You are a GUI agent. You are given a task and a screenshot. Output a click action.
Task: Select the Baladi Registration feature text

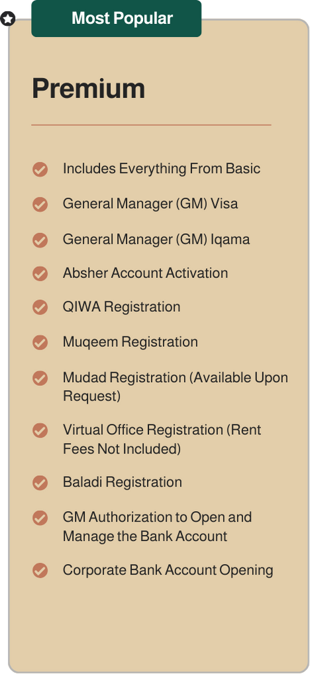(x=123, y=482)
